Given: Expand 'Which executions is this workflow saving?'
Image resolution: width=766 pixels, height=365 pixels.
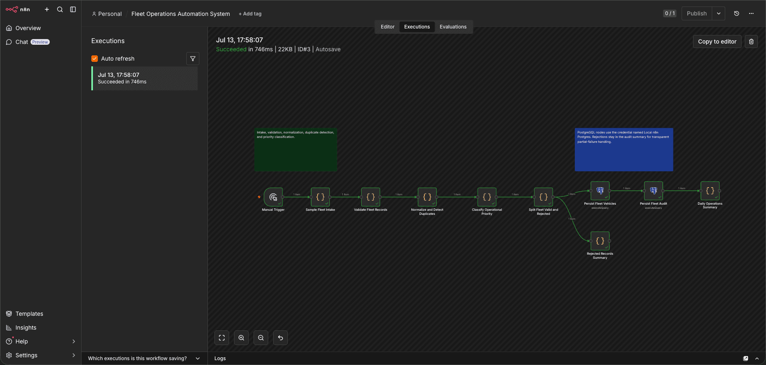Looking at the screenshot, I should coord(144,358).
